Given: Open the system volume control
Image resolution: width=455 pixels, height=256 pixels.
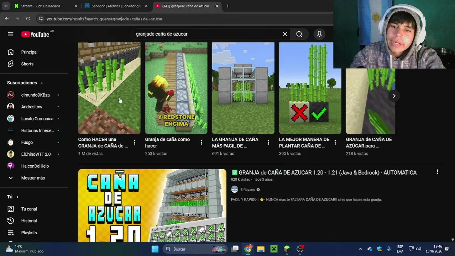Looking at the screenshot, I should (x=418, y=249).
